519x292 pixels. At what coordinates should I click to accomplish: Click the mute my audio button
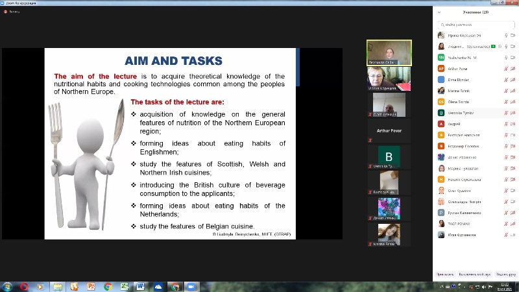(x=475, y=274)
